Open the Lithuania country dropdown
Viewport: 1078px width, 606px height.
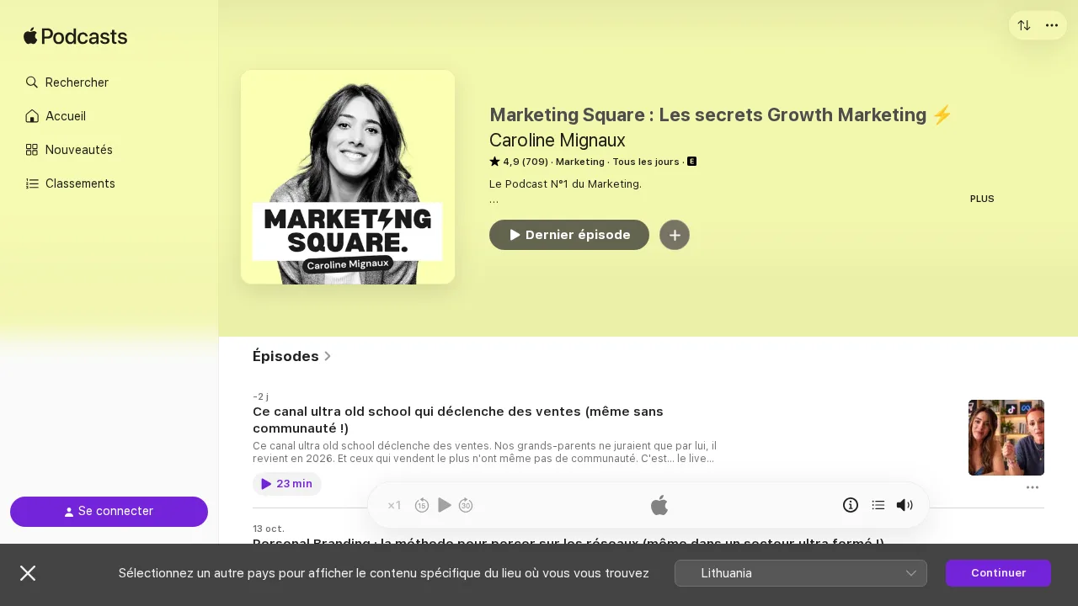coord(801,573)
